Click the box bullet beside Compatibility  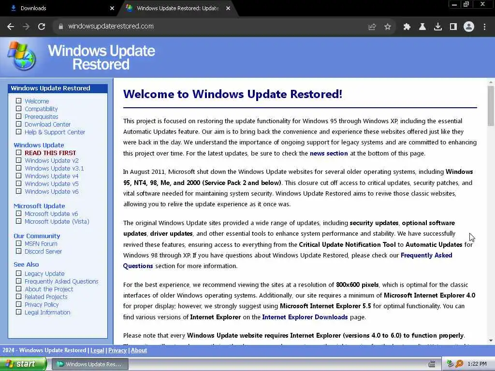[x=19, y=109]
